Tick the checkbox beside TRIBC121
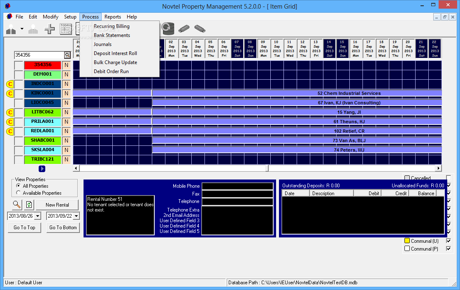The height and width of the screenshot is (290, 460). point(19,159)
